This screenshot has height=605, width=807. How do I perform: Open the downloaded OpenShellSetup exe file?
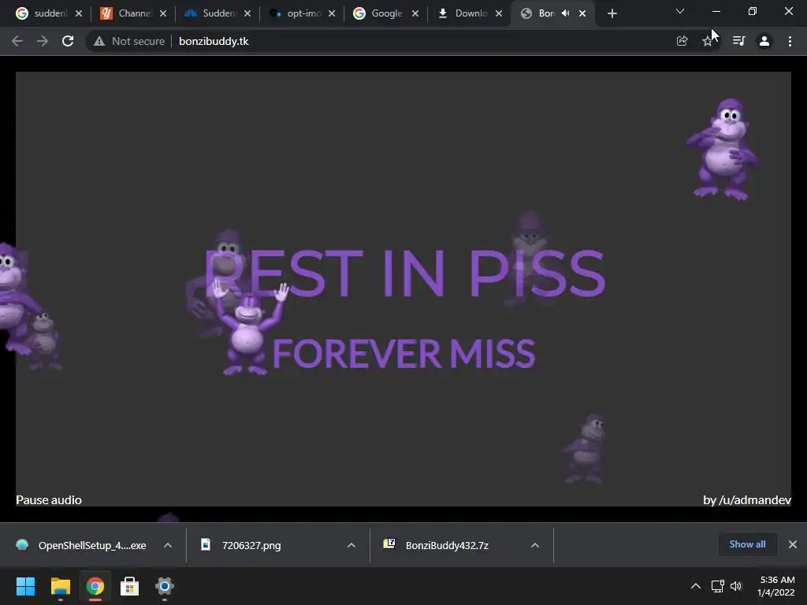click(82, 545)
